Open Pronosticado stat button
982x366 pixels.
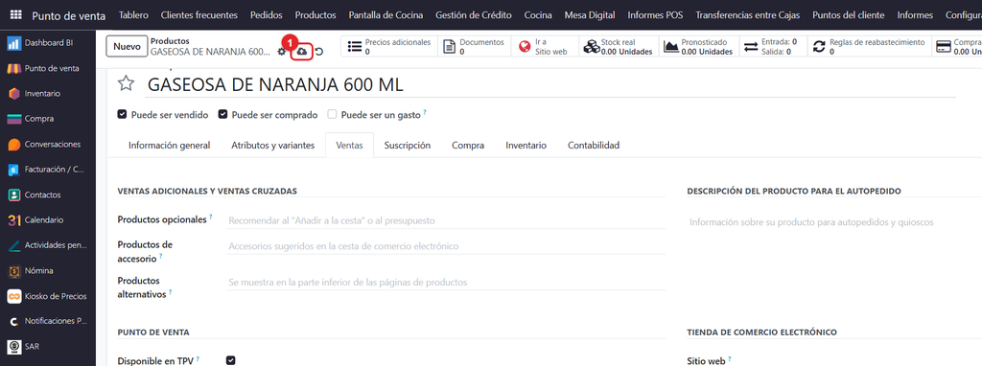click(x=698, y=47)
